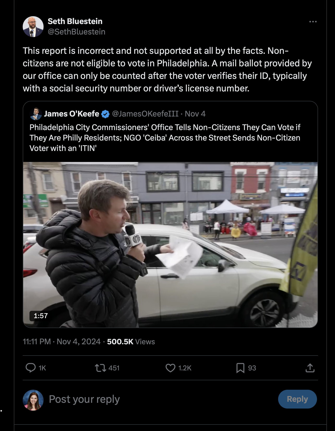Play the quoted video thumbnail

(x=170, y=244)
